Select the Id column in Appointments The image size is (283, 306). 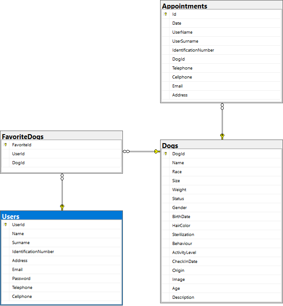pos(221,14)
